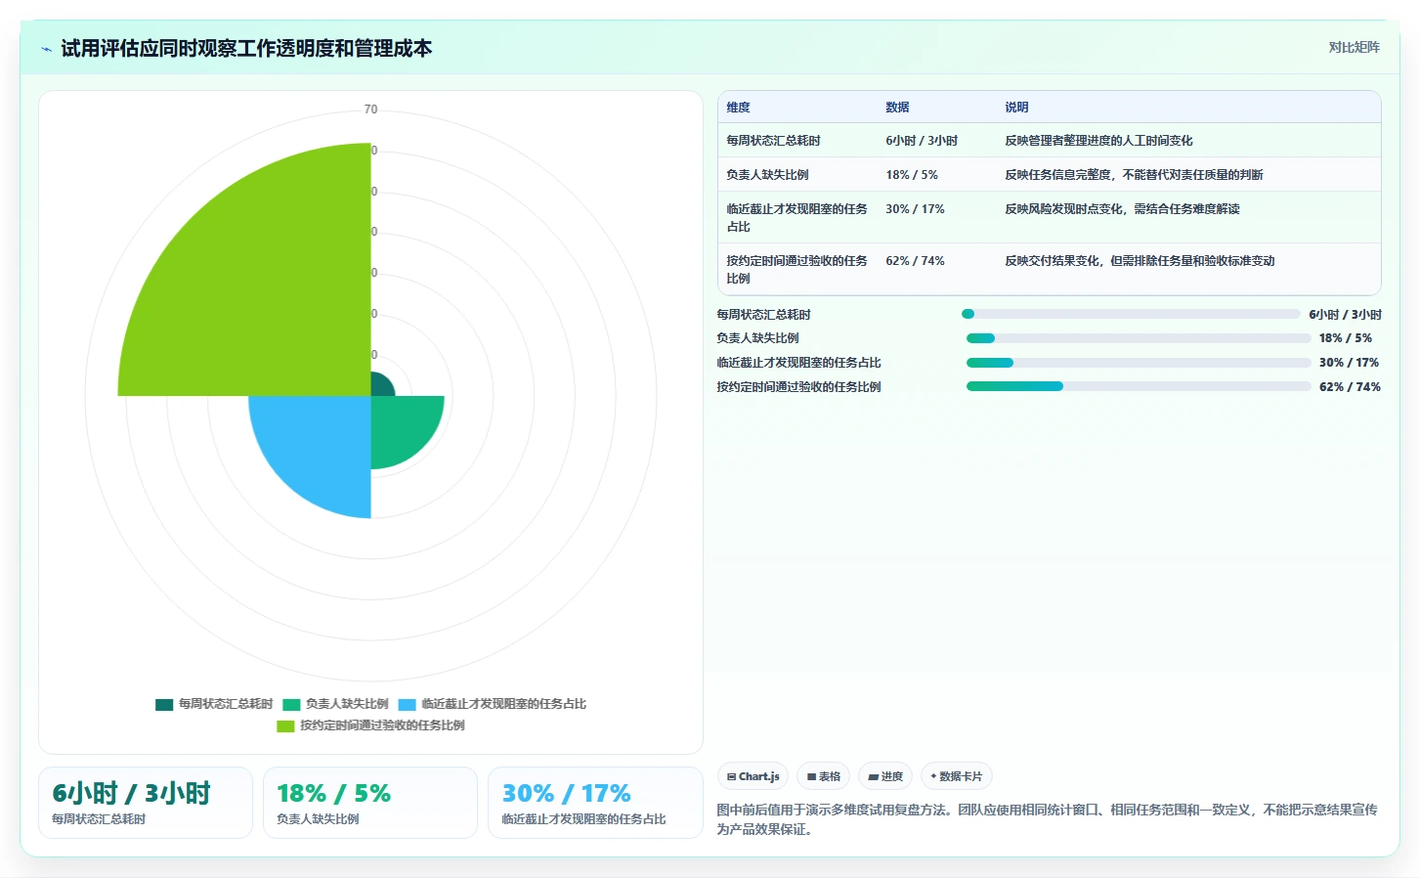Click the 数据 column header

click(x=897, y=108)
